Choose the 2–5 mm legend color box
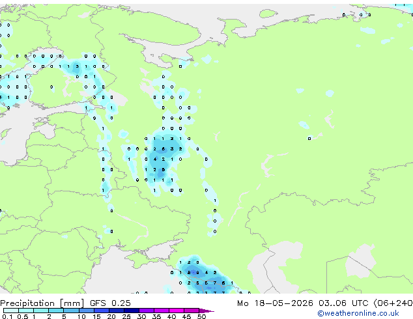 [x=56, y=311]
